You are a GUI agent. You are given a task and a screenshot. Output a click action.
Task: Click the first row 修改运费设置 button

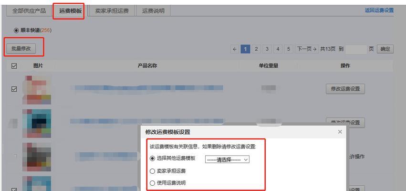345,89
